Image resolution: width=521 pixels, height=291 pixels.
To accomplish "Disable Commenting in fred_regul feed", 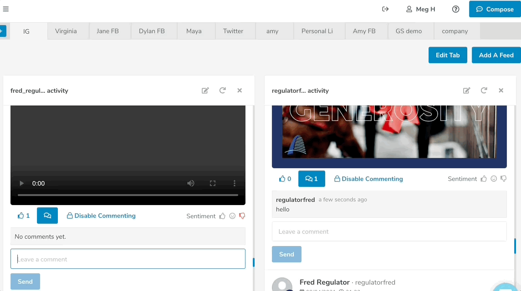I will [x=102, y=216].
